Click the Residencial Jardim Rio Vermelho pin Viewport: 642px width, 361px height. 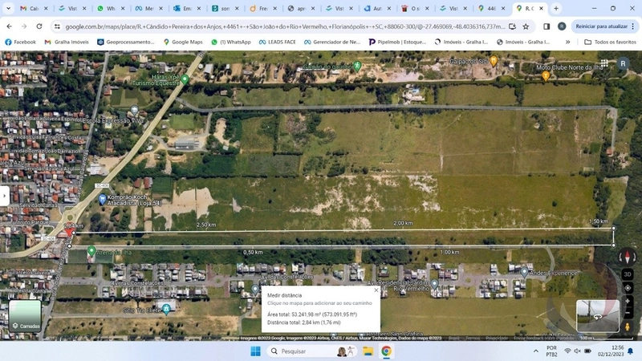434,284
